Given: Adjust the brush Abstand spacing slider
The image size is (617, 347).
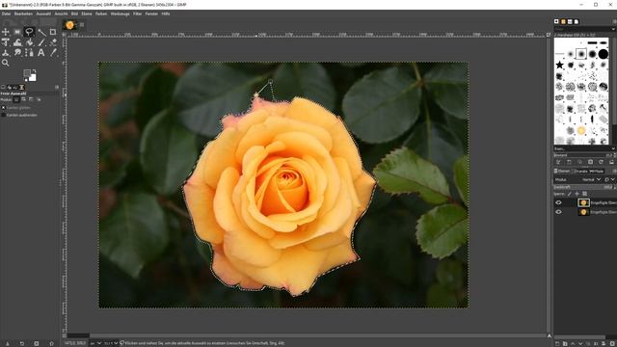Looking at the screenshot, I should pos(582,155).
